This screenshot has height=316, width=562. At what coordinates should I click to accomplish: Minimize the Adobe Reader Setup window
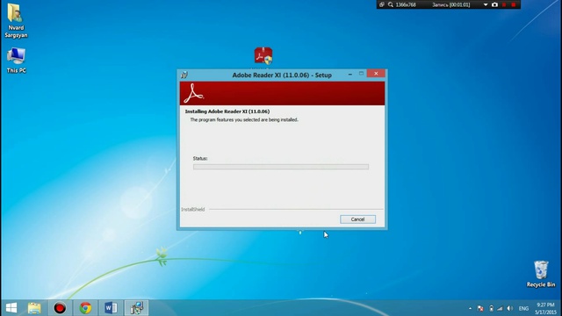point(349,74)
